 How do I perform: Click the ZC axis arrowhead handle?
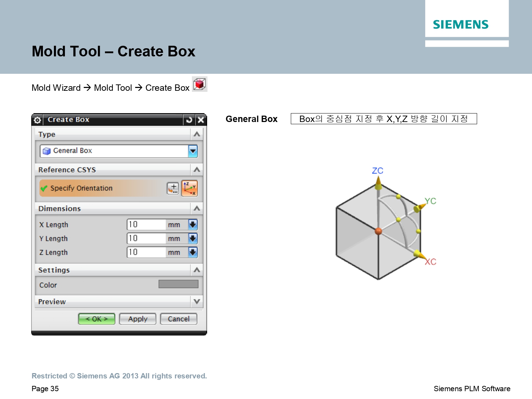tap(378, 183)
